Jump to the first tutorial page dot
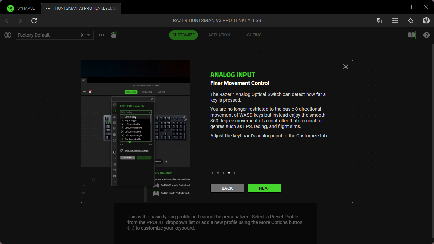 point(213,173)
